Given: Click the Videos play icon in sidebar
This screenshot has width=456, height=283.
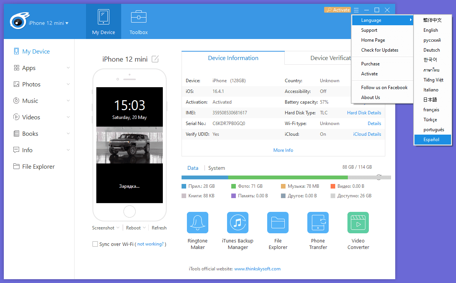Looking at the screenshot, I should pyautogui.click(x=16, y=117).
